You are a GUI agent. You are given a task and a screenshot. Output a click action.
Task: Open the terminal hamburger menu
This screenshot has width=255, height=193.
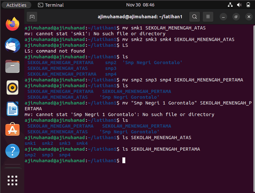(208, 17)
